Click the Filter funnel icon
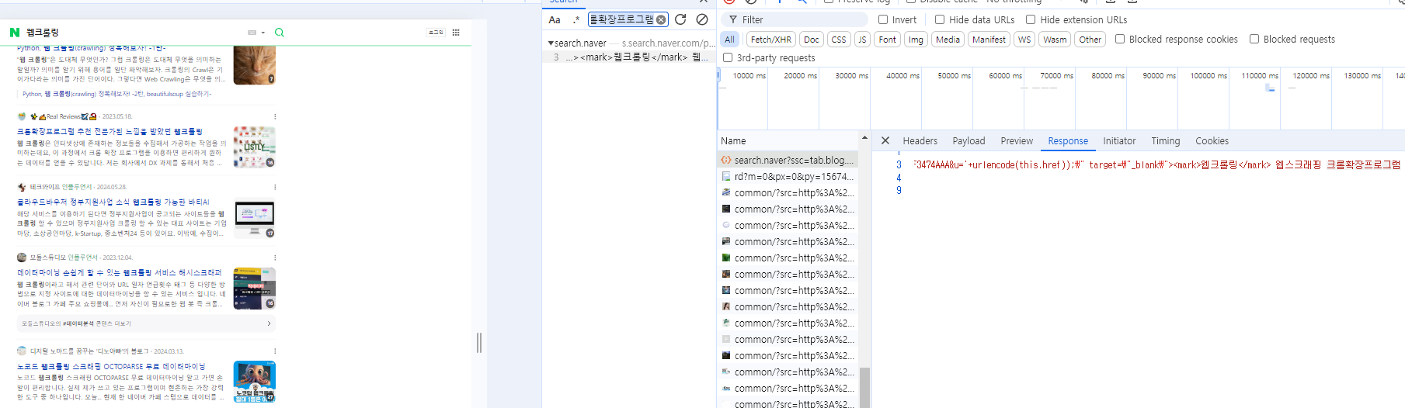The image size is (1405, 408). tap(732, 19)
